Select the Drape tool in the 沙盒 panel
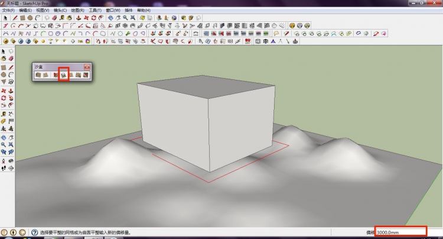443x239 pixels. click(x=71, y=75)
